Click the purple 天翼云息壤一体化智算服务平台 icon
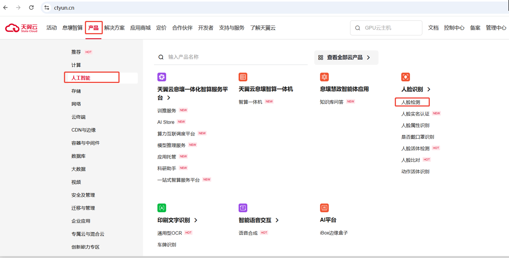Viewport: 509px width, 258px height. point(161,76)
